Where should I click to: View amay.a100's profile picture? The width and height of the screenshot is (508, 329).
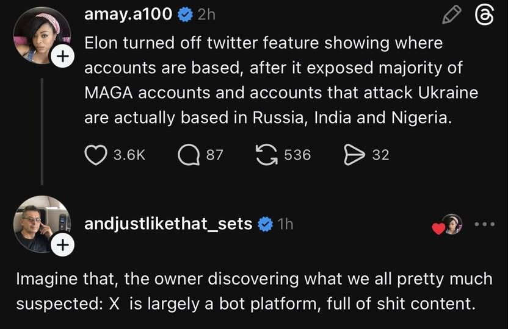pyautogui.click(x=38, y=35)
